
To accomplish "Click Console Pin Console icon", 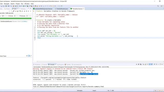I will [154, 64].
